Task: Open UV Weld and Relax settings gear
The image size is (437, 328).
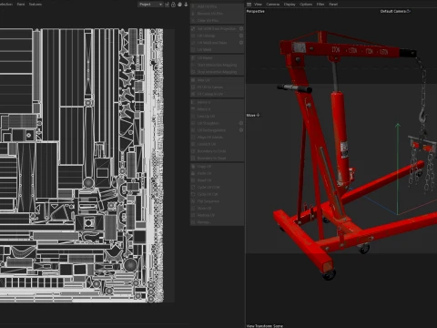Action: pyautogui.click(x=241, y=43)
